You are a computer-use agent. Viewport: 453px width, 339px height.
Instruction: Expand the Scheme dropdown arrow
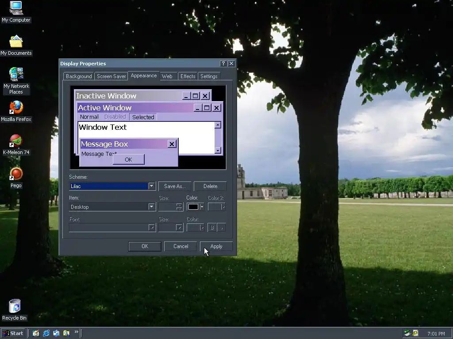(x=151, y=186)
